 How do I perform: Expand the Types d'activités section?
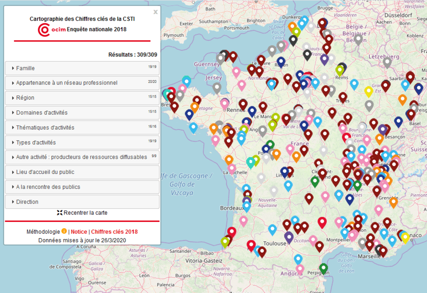[82, 143]
